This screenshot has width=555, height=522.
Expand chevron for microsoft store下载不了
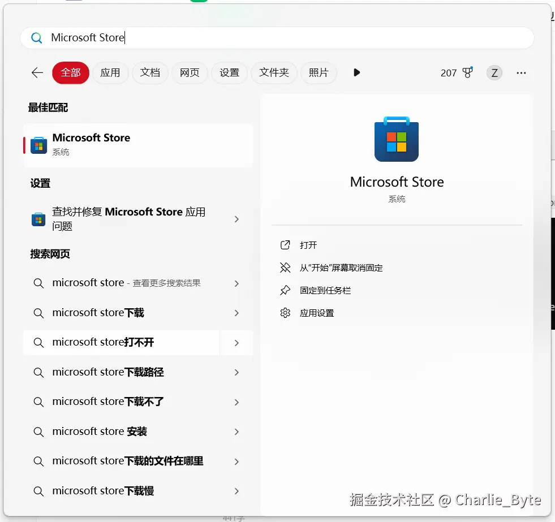(x=237, y=402)
